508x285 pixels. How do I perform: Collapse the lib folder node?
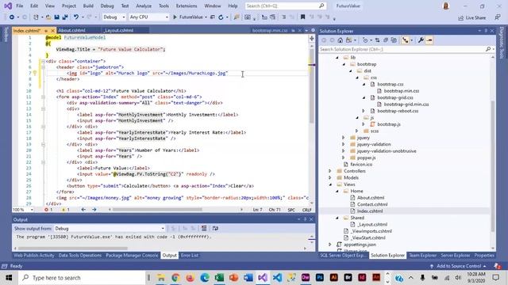click(x=337, y=58)
